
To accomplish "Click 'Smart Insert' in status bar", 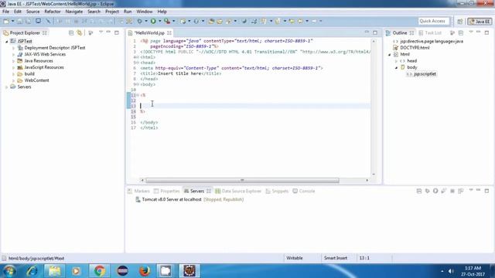I will [335, 258].
